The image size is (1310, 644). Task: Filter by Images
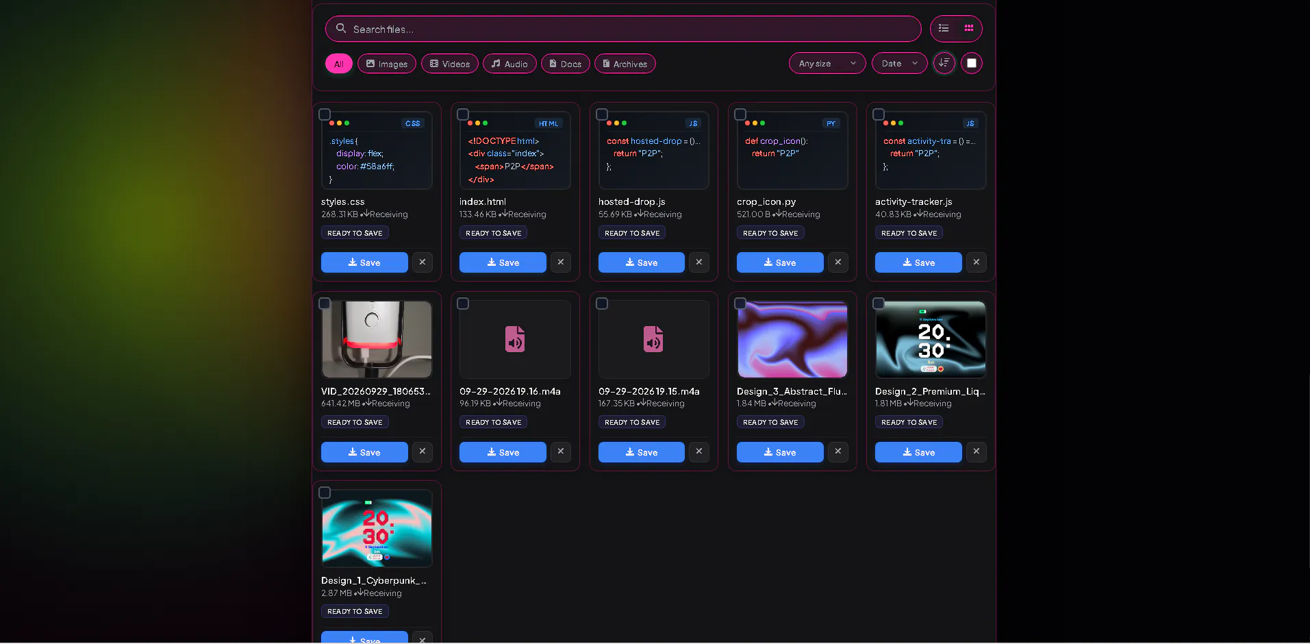tap(387, 64)
